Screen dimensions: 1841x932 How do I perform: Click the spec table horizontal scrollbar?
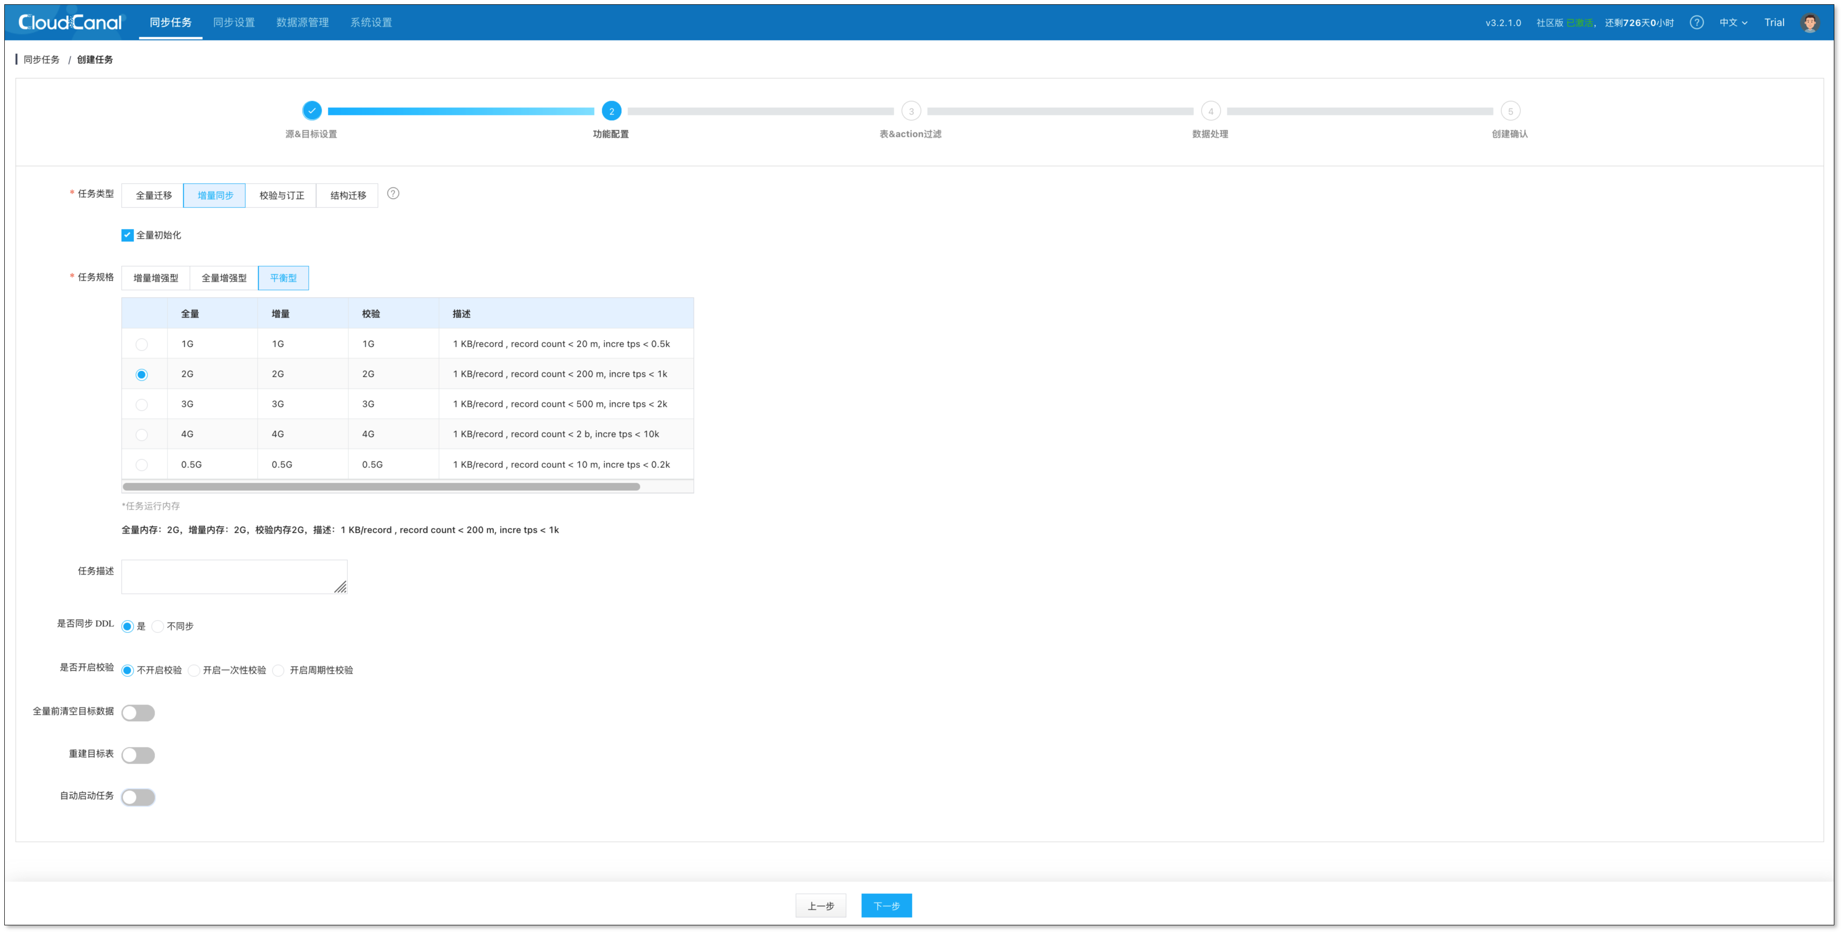381,487
